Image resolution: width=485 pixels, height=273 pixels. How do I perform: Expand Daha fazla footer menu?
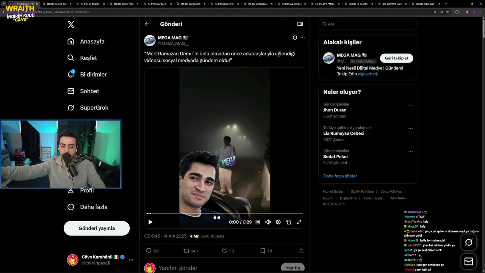pyautogui.click(x=399, y=198)
